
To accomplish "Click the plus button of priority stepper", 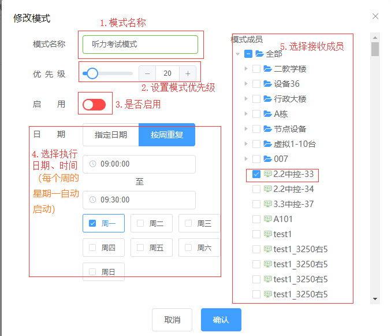I will coord(187,73).
